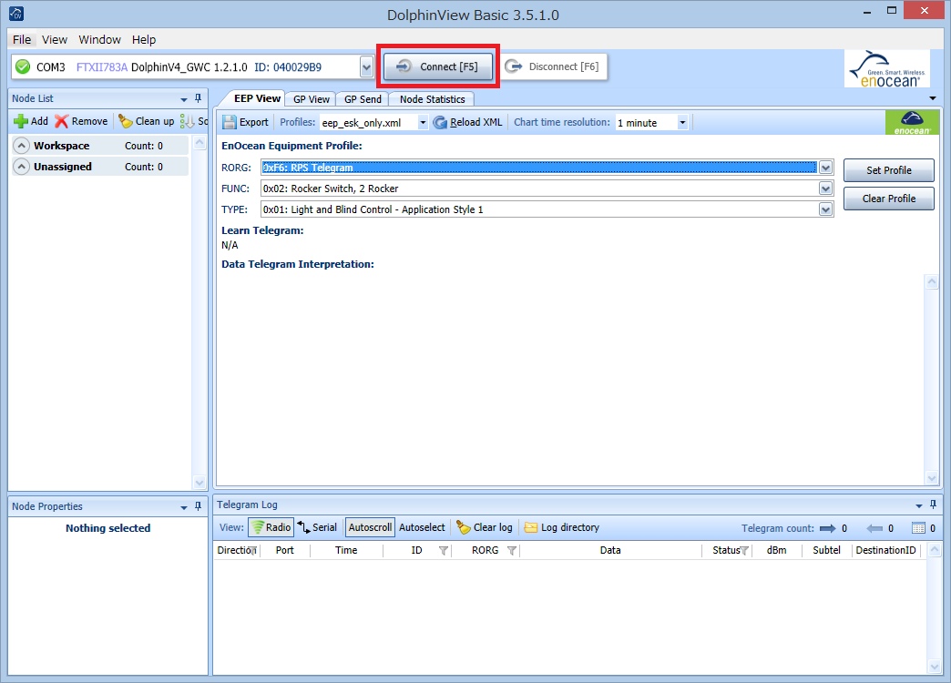Click the telegram table count icon
The image size is (951, 683).
pos(919,528)
